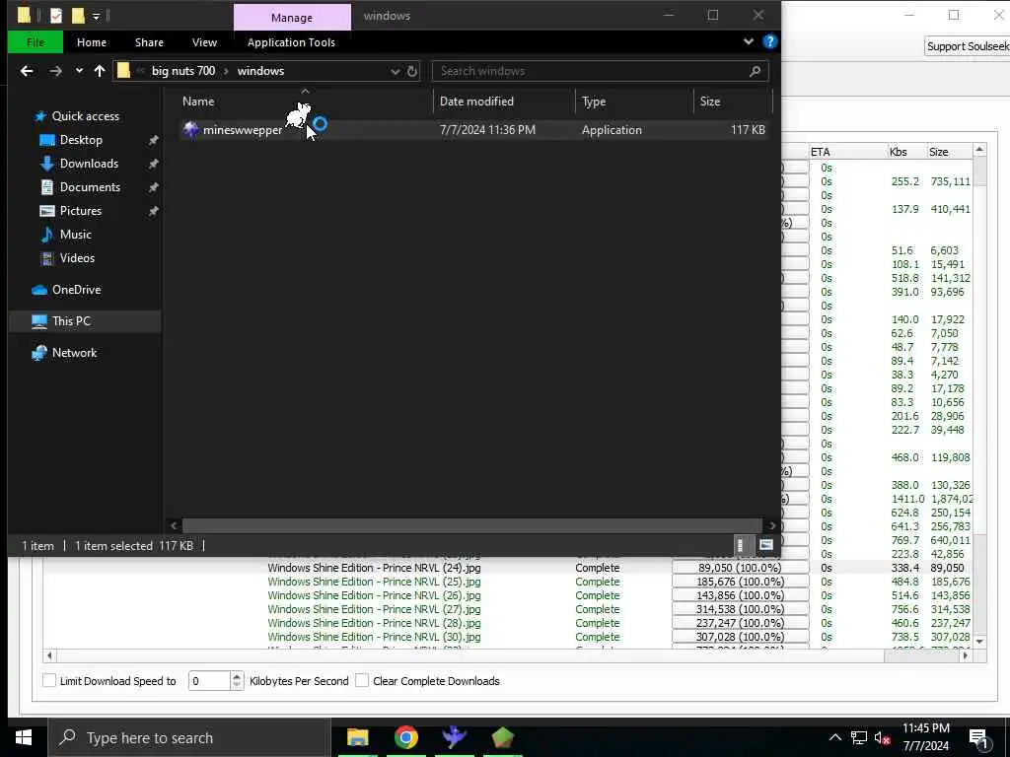The image size is (1010, 757).
Task: Switch to the View ribbon tab
Action: coord(204,42)
